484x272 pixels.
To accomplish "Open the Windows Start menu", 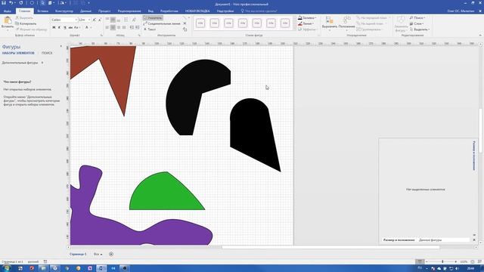I will tap(6, 268).
